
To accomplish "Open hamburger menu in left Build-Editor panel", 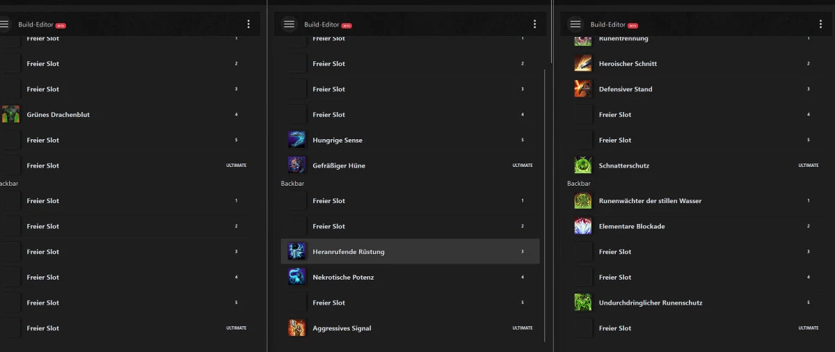I will coord(4,24).
